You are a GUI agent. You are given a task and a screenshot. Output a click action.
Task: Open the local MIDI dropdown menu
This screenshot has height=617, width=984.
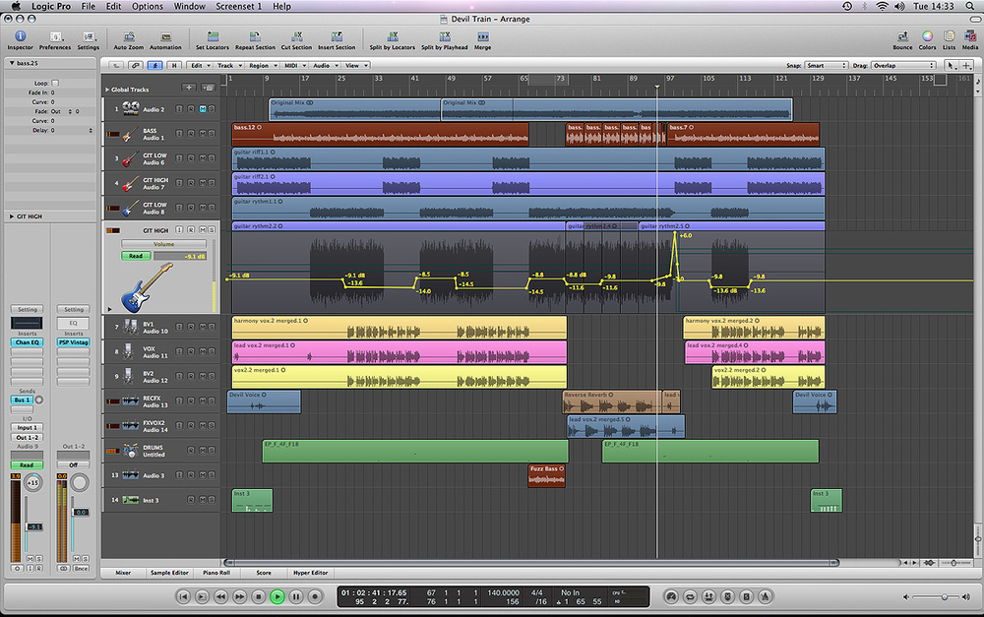coord(293,65)
